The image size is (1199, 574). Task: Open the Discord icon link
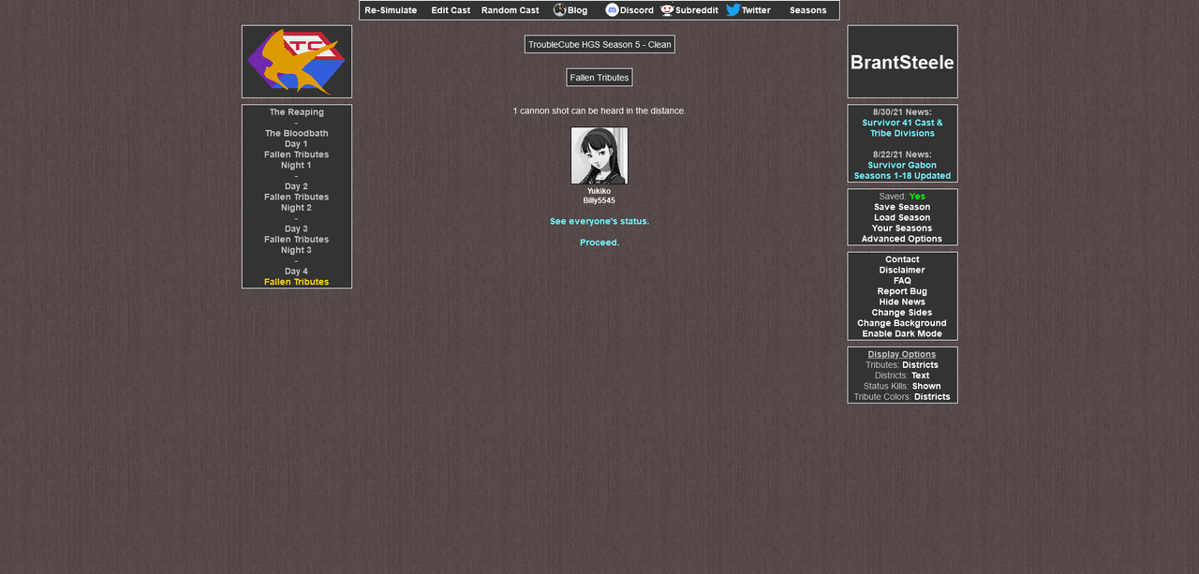tap(613, 10)
